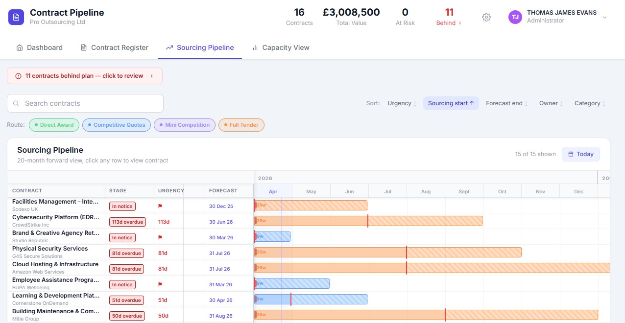Click the calendar icon on the Today button
This screenshot has width=625, height=323.
click(x=570, y=154)
